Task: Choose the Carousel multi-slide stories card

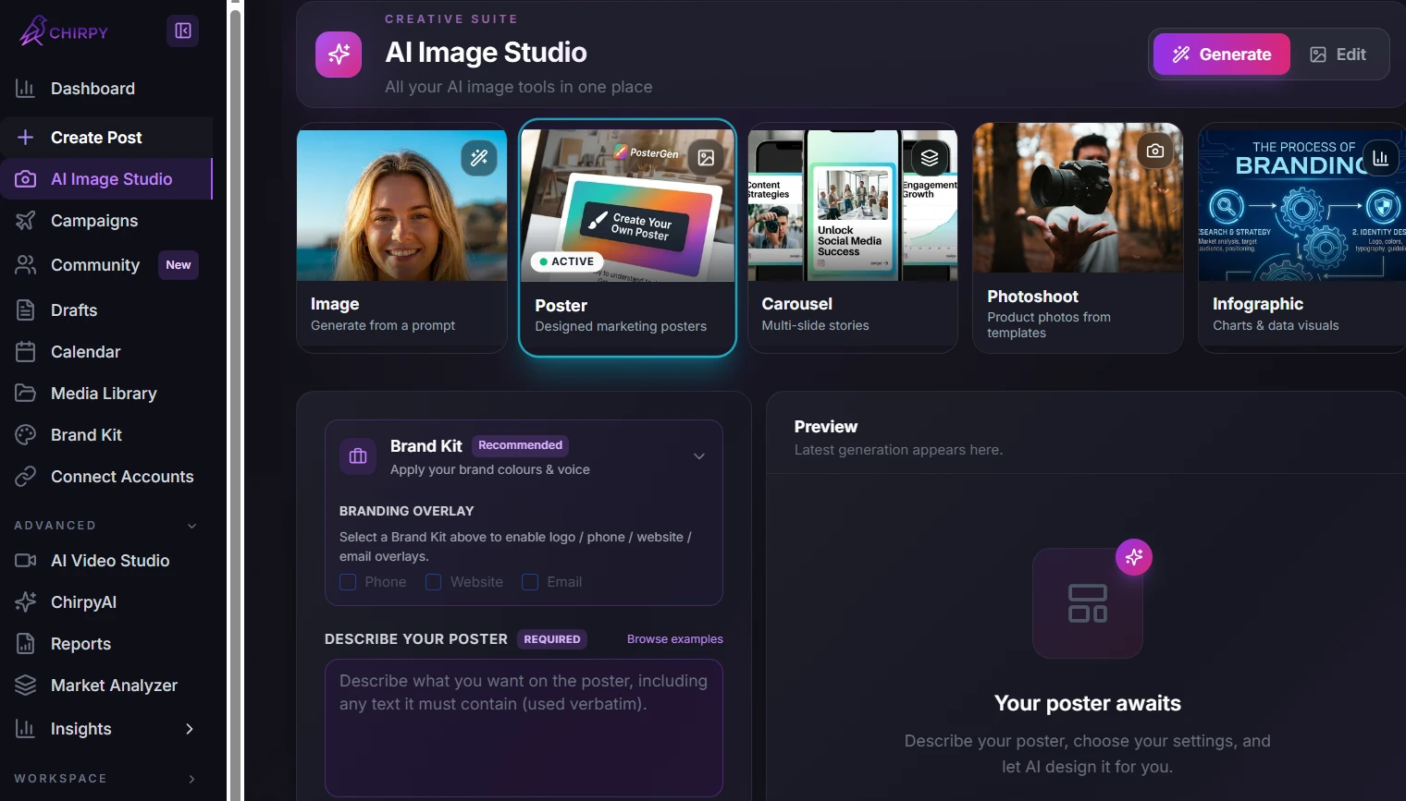Action: tap(853, 237)
